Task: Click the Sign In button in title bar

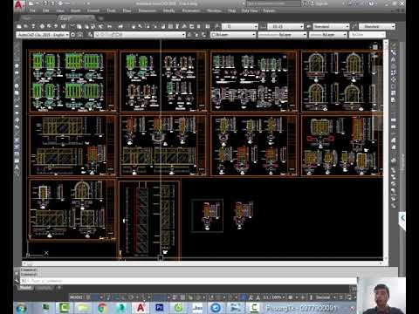Action: [321, 3]
